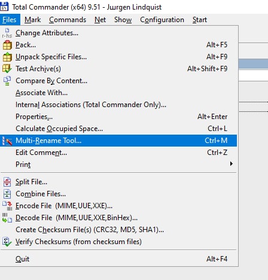Select the Print menu entry
The width and height of the screenshot is (268, 280).
click(118, 165)
